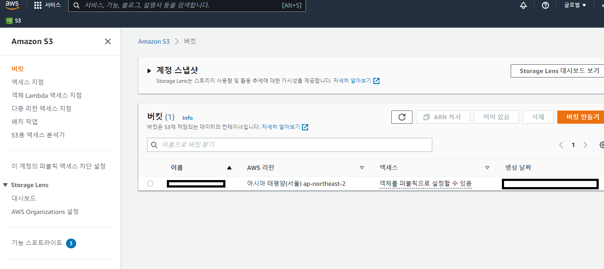The height and width of the screenshot is (269, 604).
Task: Open 버킷 in the sidebar
Action: (18, 69)
